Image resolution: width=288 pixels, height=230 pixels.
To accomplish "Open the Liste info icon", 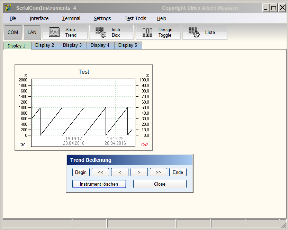I will 194,32.
